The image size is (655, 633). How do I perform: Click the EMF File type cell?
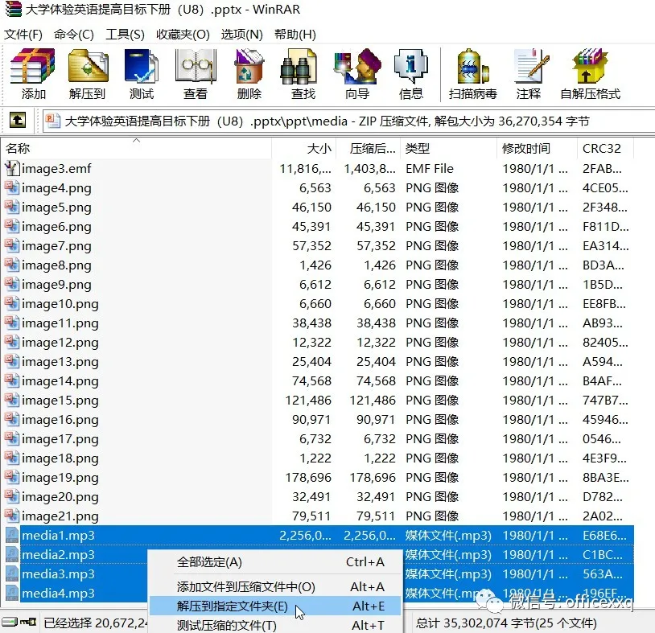(x=430, y=168)
